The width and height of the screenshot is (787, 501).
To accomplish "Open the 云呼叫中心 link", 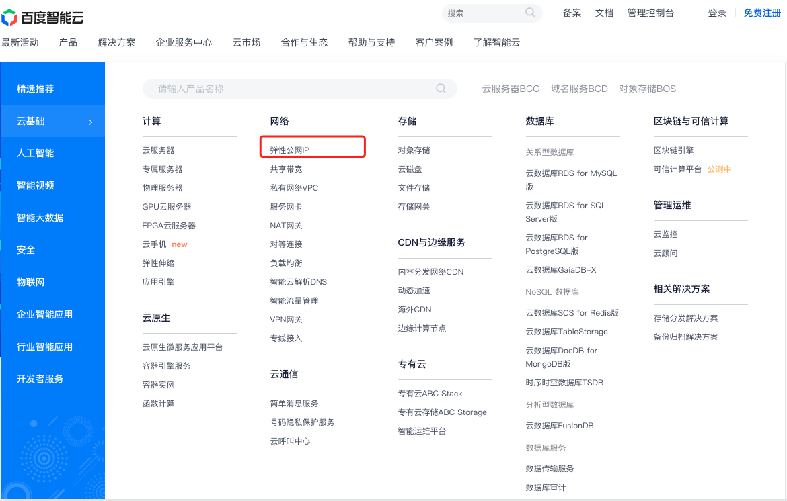I will (x=290, y=441).
